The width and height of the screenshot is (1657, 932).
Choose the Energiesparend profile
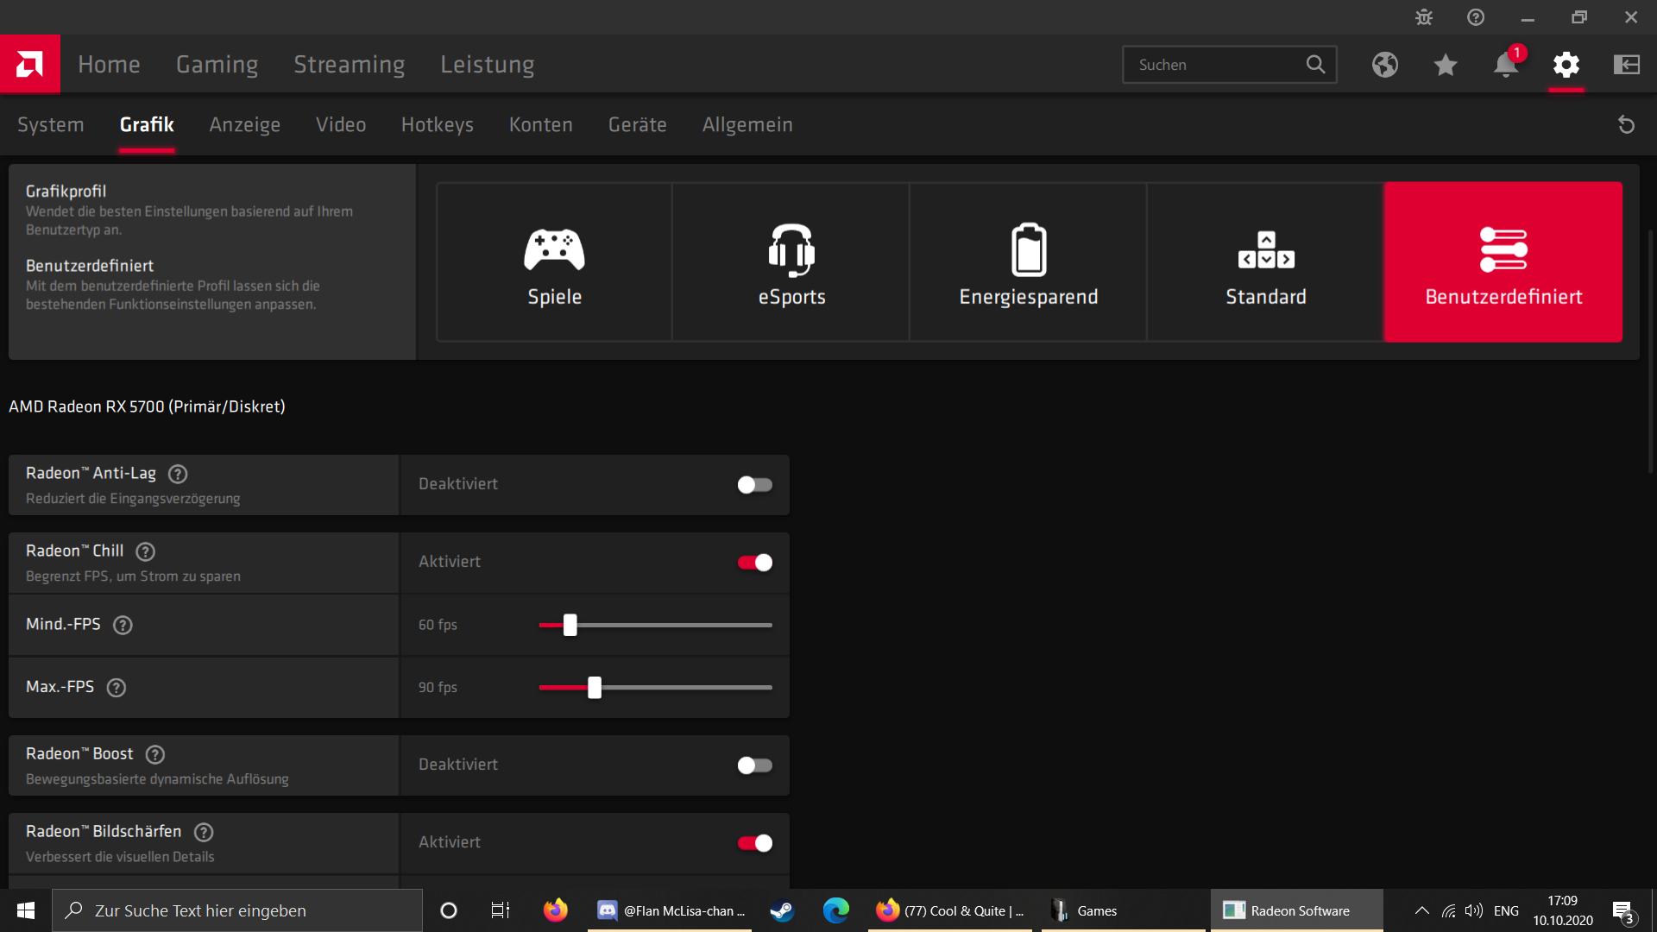pyautogui.click(x=1028, y=262)
